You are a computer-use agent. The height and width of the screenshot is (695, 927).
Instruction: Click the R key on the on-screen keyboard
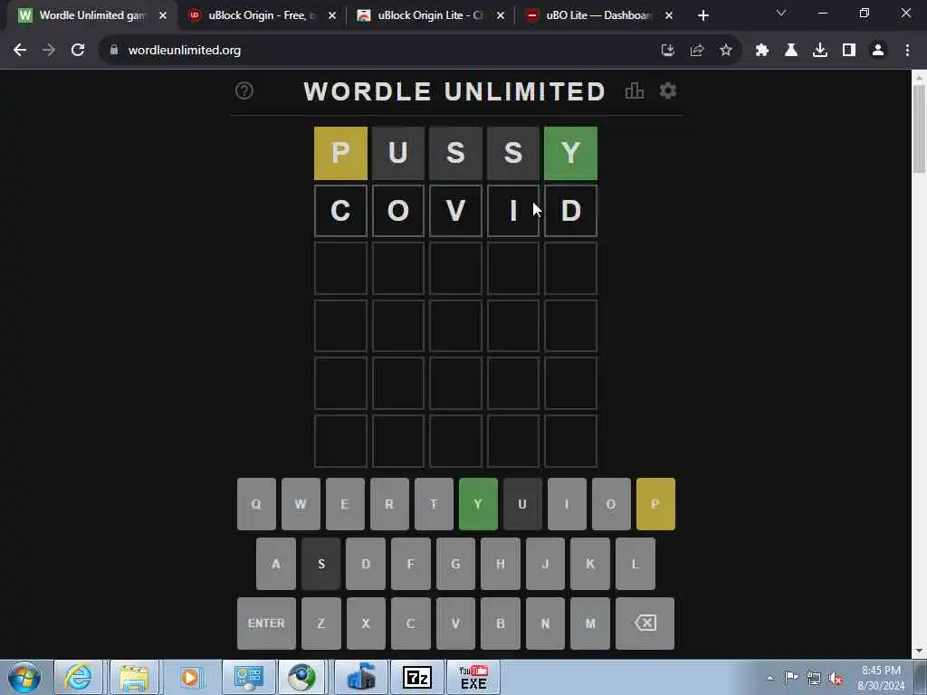pos(389,504)
